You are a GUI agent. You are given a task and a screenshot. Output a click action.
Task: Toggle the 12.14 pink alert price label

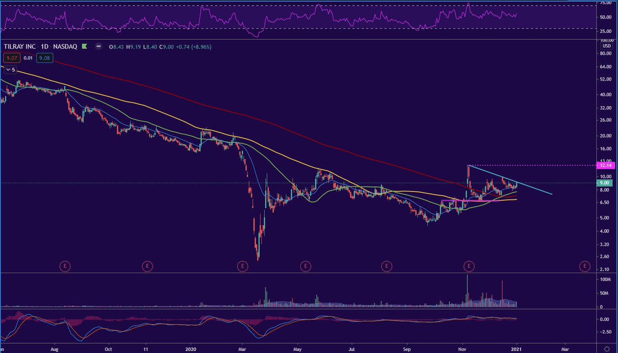(606, 166)
